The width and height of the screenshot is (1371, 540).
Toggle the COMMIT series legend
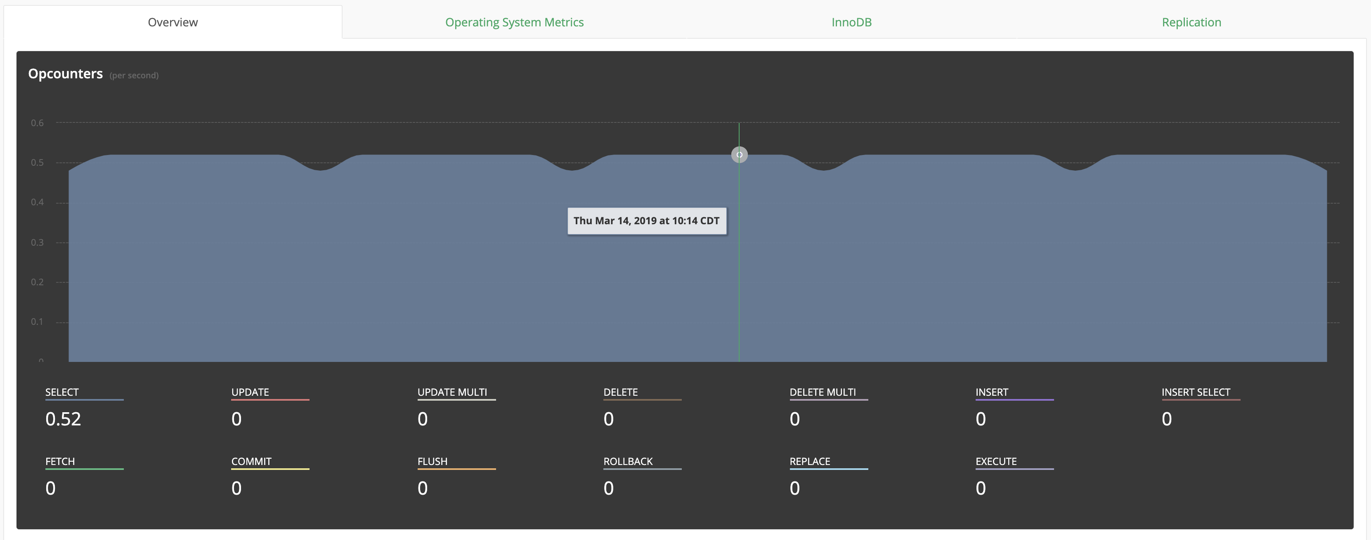coord(251,461)
